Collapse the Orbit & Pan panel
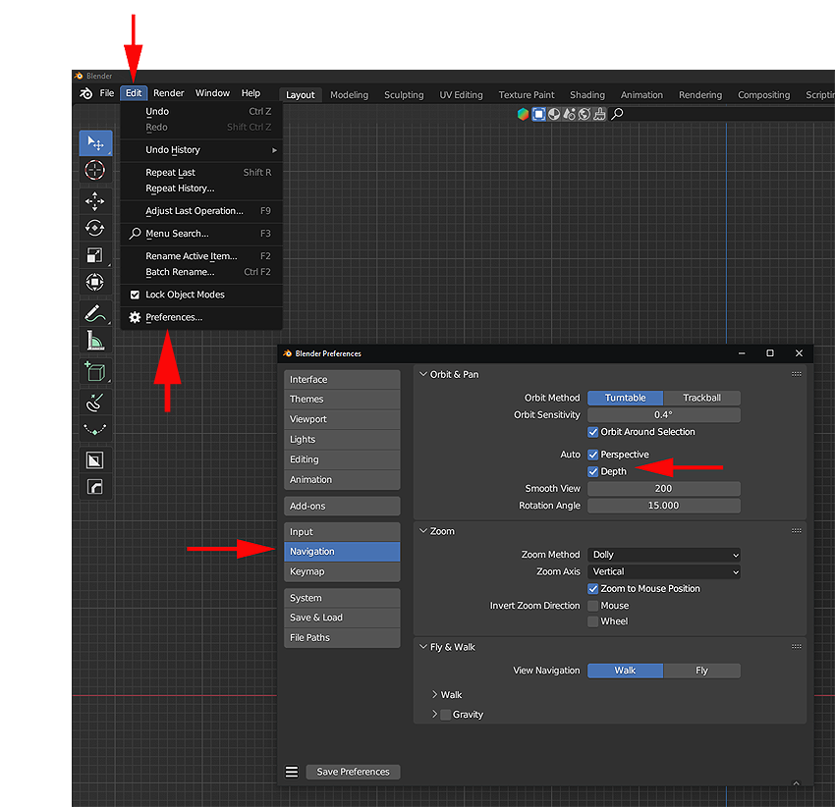 tap(423, 374)
